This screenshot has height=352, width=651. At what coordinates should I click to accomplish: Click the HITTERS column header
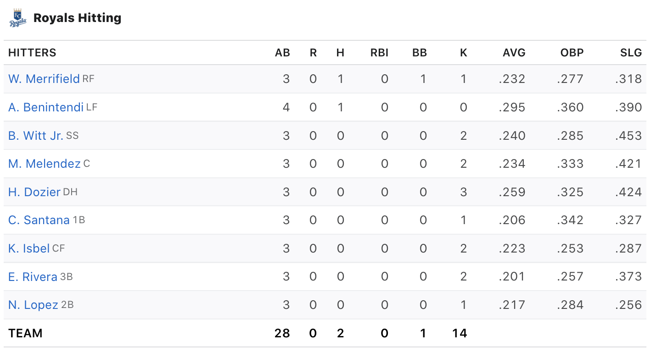(x=32, y=53)
